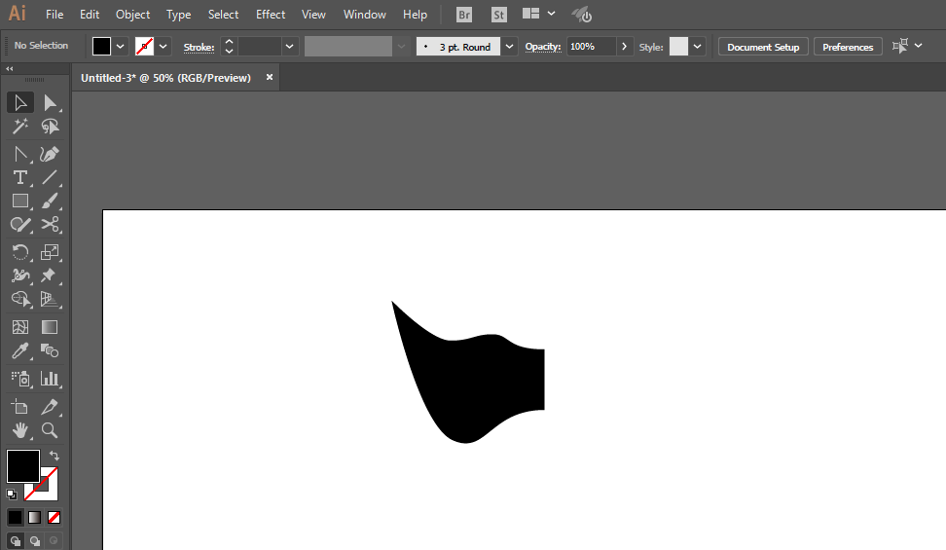This screenshot has width=946, height=550.
Task: Open the fill color dropdown
Action: [121, 46]
